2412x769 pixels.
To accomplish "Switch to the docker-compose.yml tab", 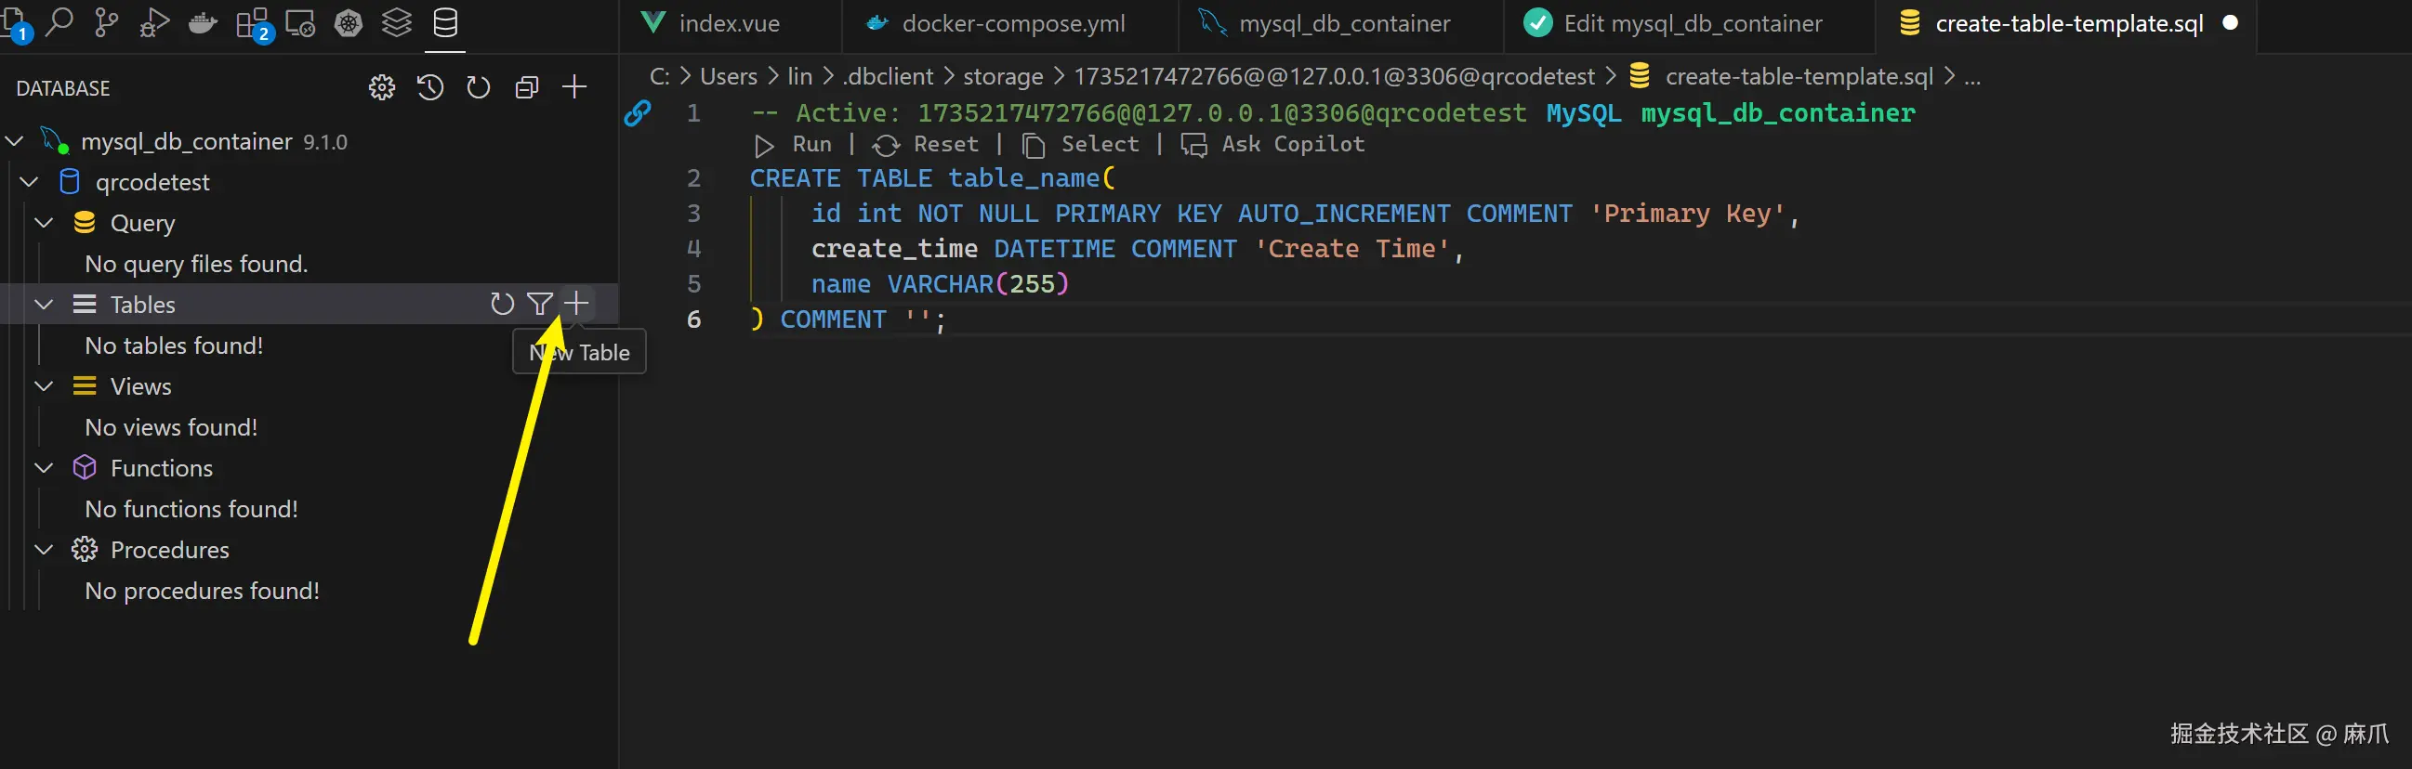I will click(x=1012, y=23).
